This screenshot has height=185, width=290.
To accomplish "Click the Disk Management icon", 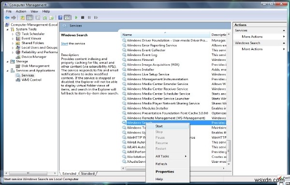I will pos(18,66).
